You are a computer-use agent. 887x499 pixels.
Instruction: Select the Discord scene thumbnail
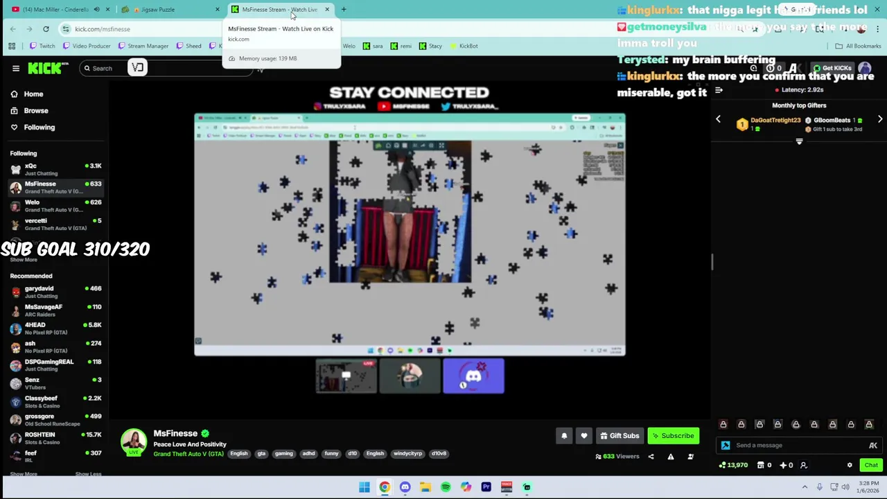[x=473, y=376]
